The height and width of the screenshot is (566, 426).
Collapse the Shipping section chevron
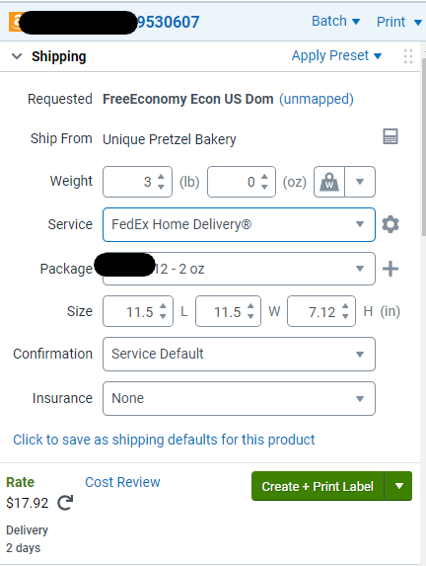(x=17, y=56)
